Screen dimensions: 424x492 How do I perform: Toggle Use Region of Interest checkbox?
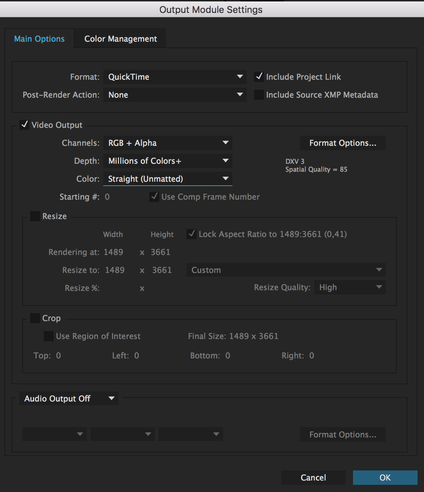(48, 336)
